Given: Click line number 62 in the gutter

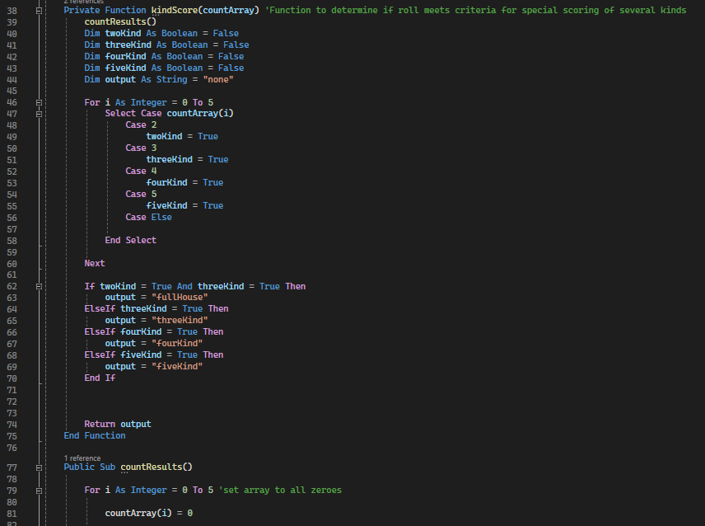Looking at the screenshot, I should coord(12,287).
